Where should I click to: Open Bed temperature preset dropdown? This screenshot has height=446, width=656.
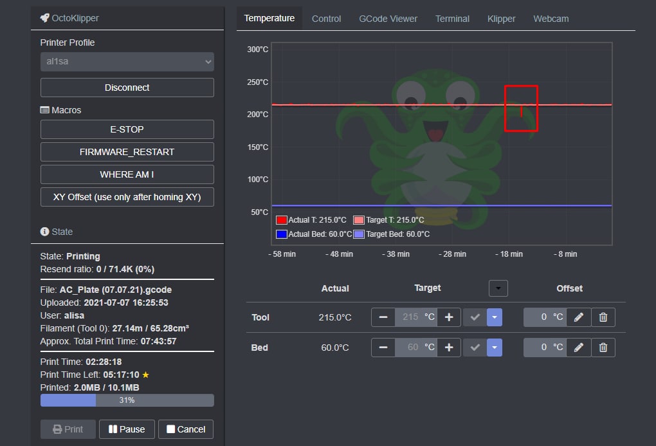point(495,348)
